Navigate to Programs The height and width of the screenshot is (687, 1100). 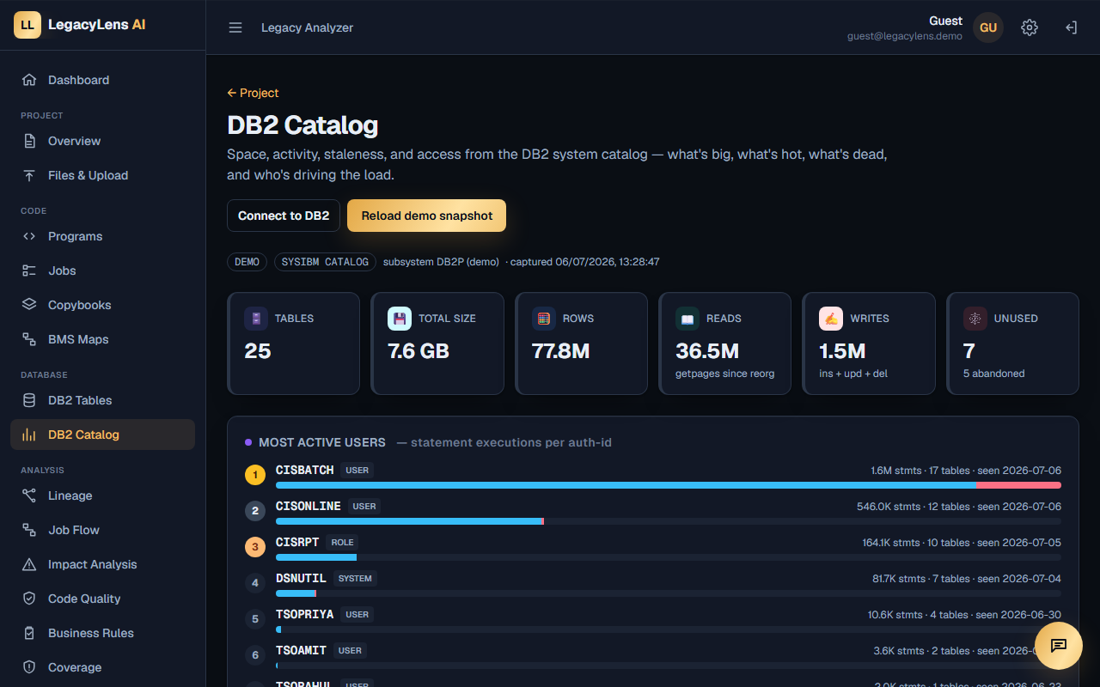coord(103,236)
